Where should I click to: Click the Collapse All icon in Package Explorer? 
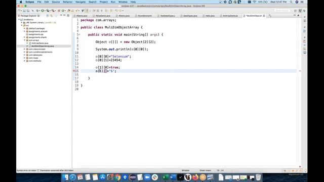point(48,16)
